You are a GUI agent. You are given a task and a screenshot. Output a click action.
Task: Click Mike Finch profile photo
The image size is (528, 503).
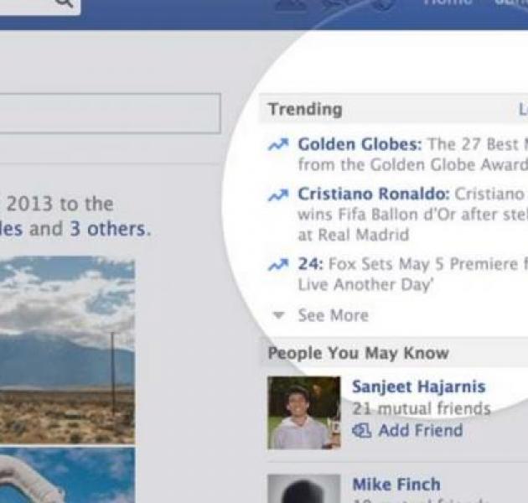[304, 489]
